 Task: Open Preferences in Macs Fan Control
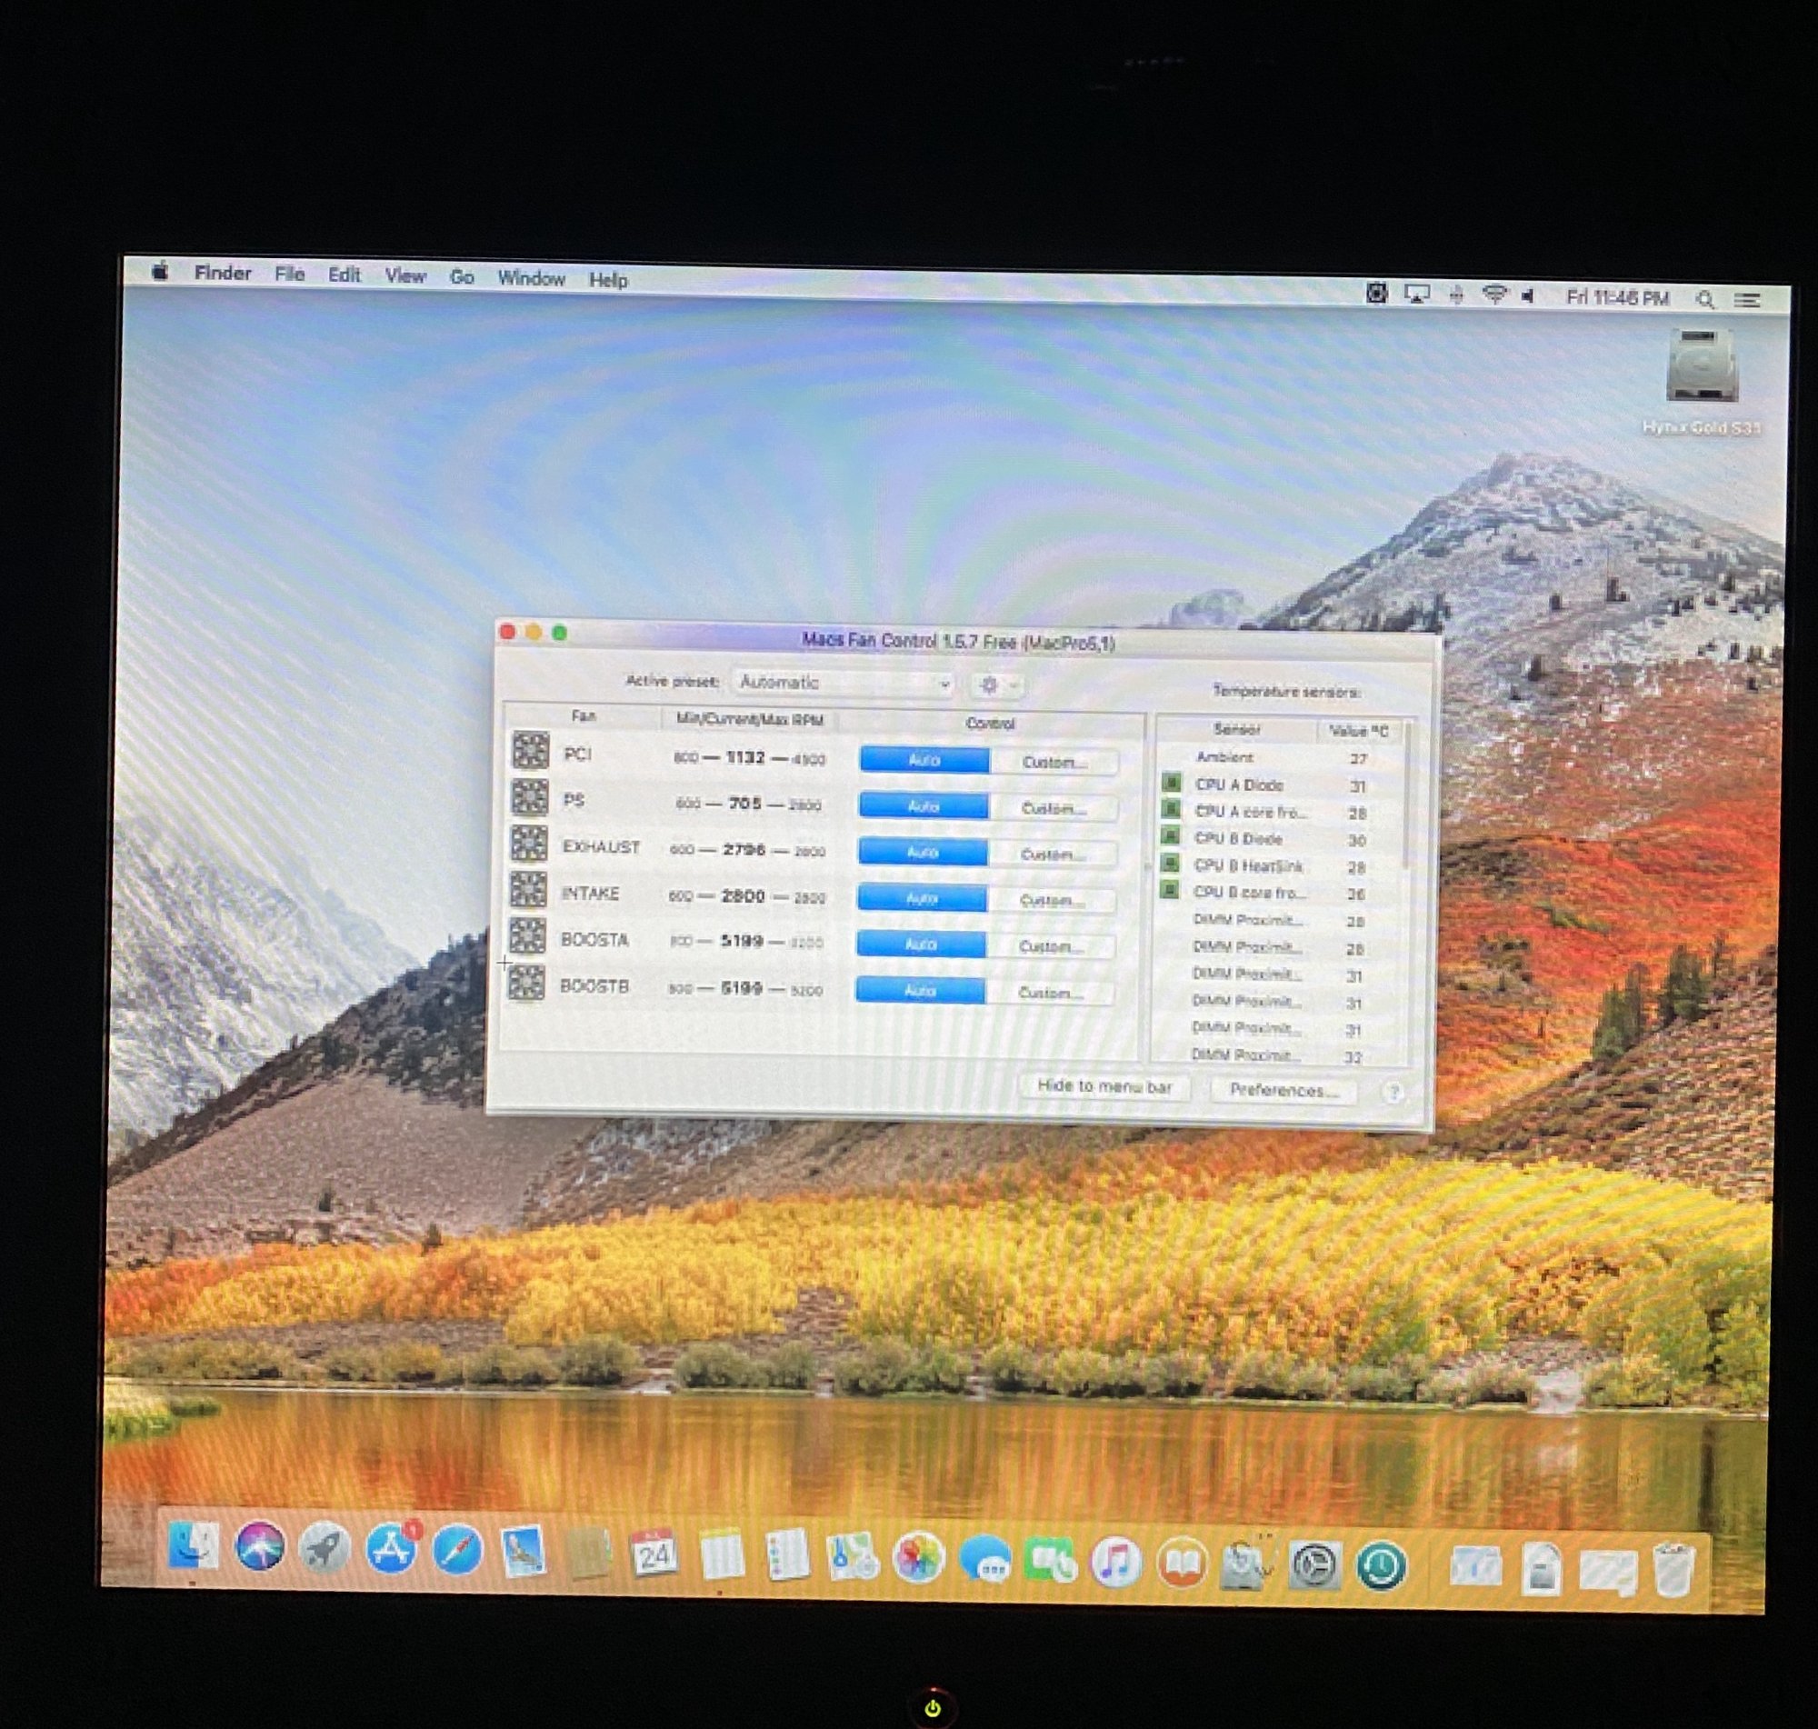pyautogui.click(x=1284, y=1090)
